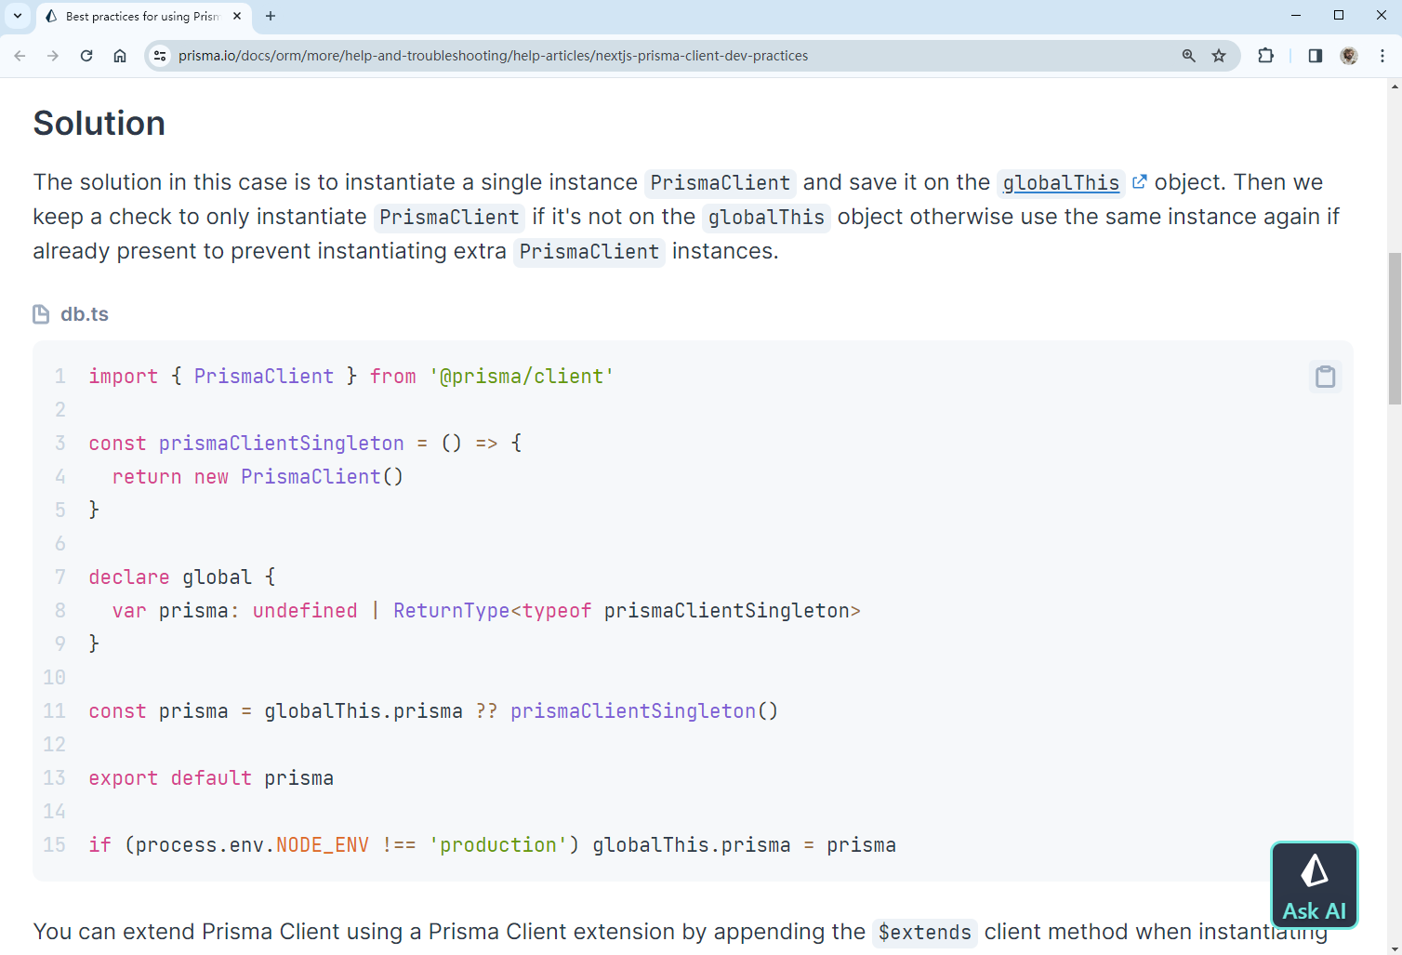Open the Extensions puzzle icon
The image size is (1402, 955).
point(1265,56)
